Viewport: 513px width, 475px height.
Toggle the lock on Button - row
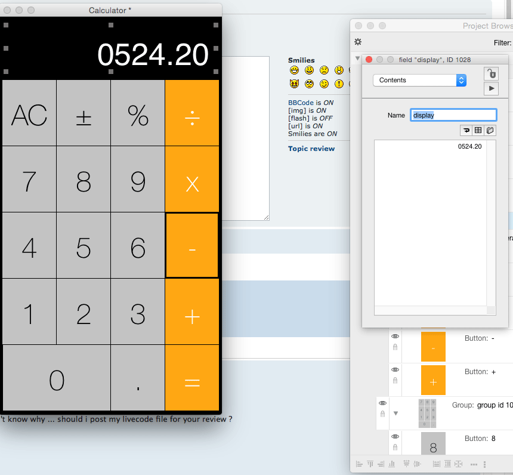tap(395, 347)
